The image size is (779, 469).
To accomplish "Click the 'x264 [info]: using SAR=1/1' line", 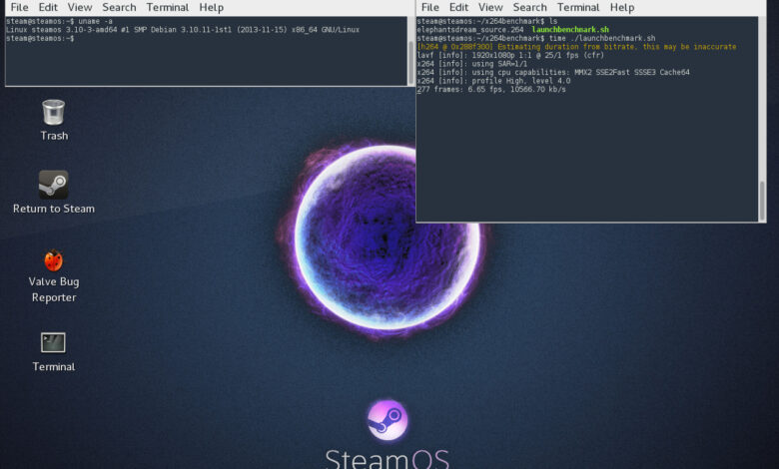I will 472,64.
